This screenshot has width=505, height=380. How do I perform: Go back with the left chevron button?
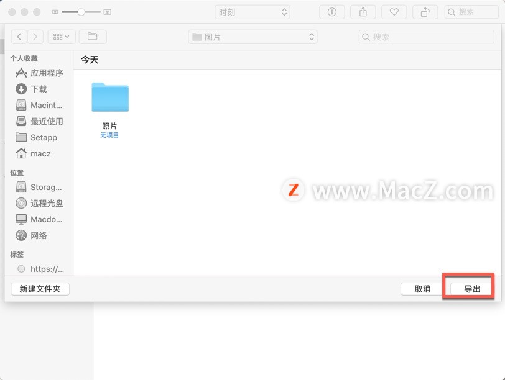click(x=19, y=37)
